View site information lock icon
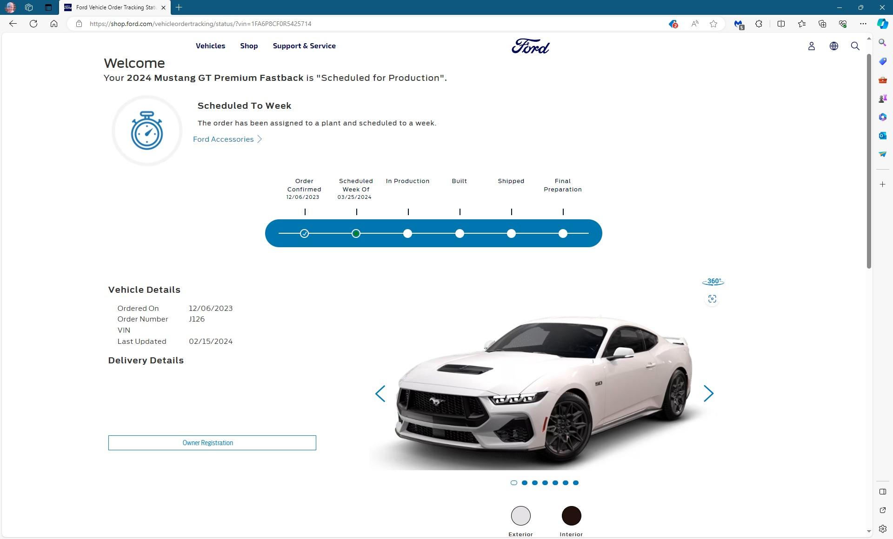 (79, 24)
